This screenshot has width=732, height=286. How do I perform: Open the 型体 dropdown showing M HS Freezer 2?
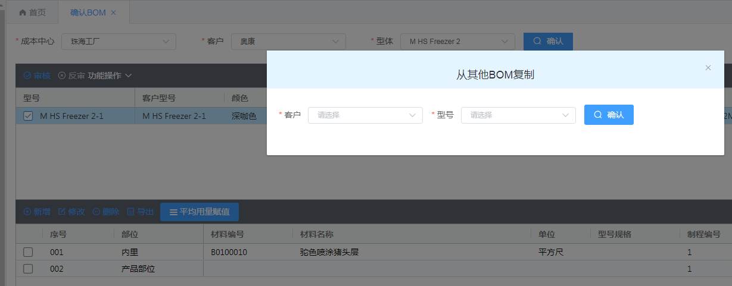[457, 42]
